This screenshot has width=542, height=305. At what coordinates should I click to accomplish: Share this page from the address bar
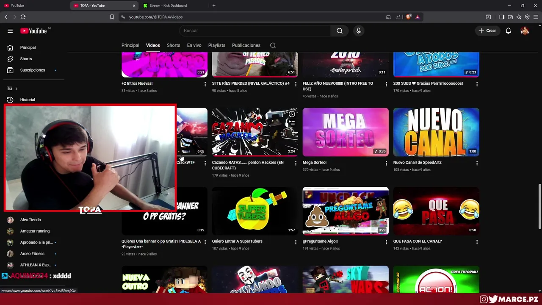[398, 17]
